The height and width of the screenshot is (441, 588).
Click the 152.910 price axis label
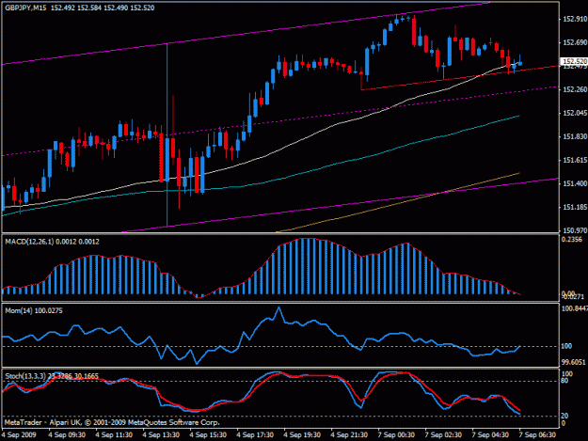575,19
